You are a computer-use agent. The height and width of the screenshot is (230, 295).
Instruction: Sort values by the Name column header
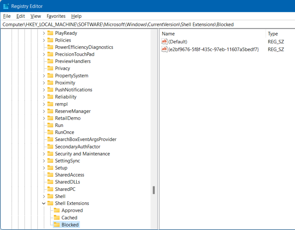pyautogui.click(x=213, y=34)
